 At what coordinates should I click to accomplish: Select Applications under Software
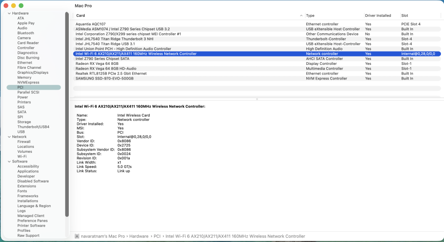[28, 171]
